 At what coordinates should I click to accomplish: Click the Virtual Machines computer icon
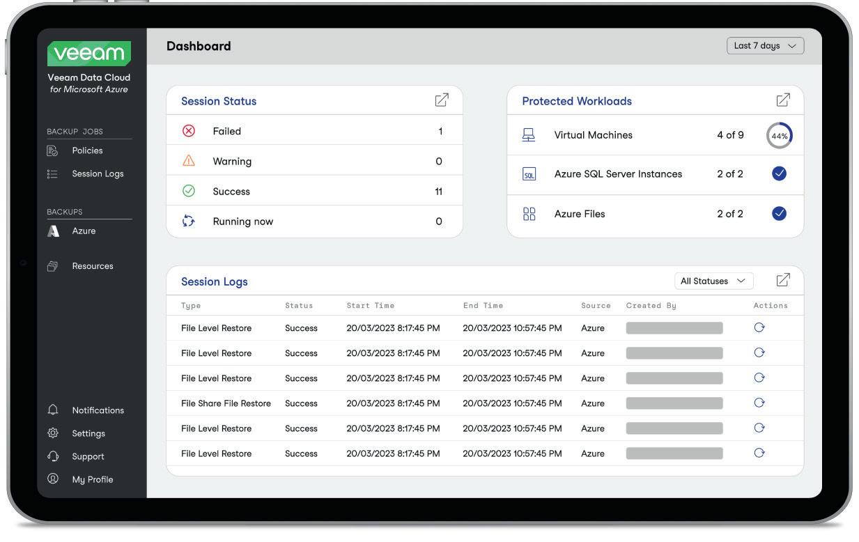click(529, 135)
